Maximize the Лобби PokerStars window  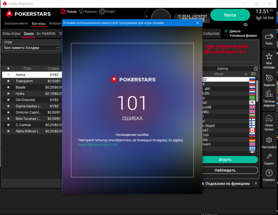(x=257, y=4)
